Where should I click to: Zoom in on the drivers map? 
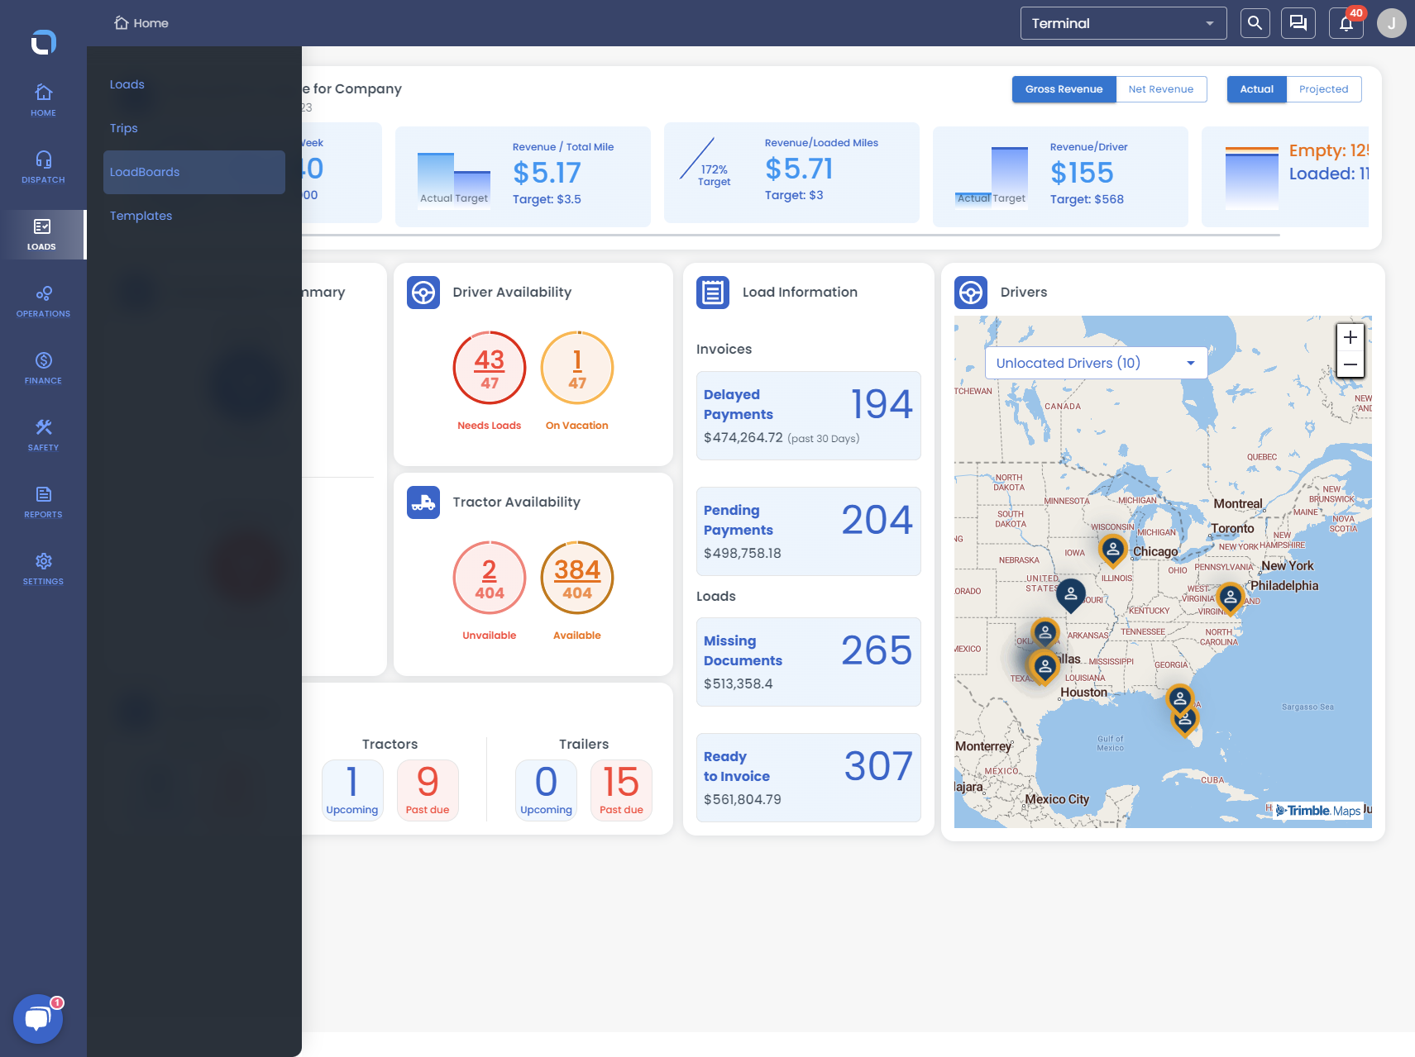(x=1350, y=337)
